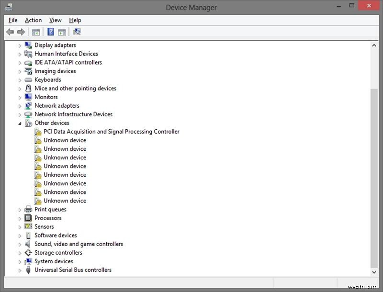Click the Properties toolbar icon
383x292 pixels.
tap(63, 32)
